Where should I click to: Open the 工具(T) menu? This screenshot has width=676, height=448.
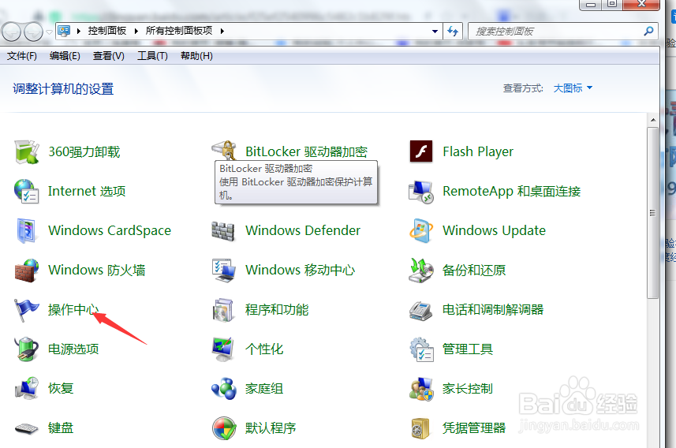click(152, 56)
